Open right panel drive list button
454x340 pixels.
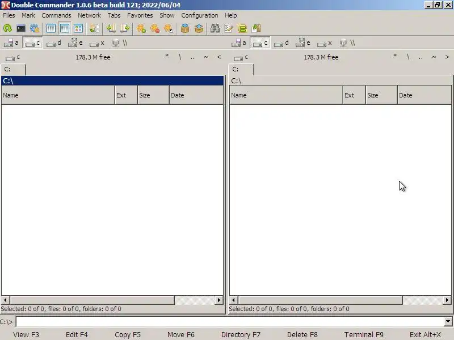[241, 58]
